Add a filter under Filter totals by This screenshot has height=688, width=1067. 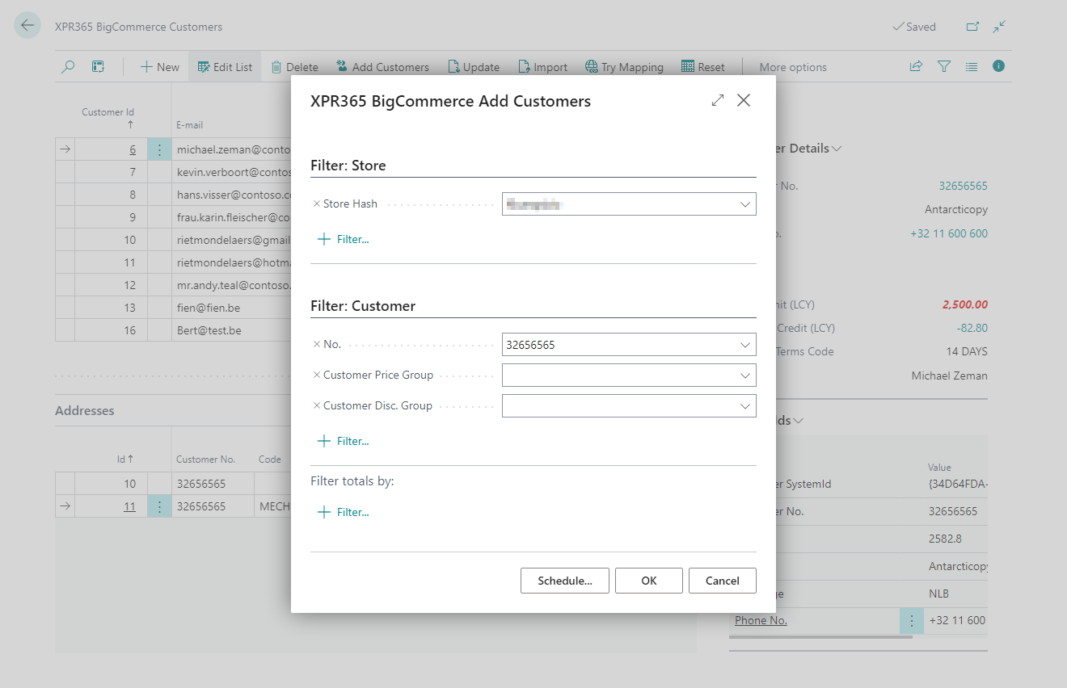coord(344,512)
